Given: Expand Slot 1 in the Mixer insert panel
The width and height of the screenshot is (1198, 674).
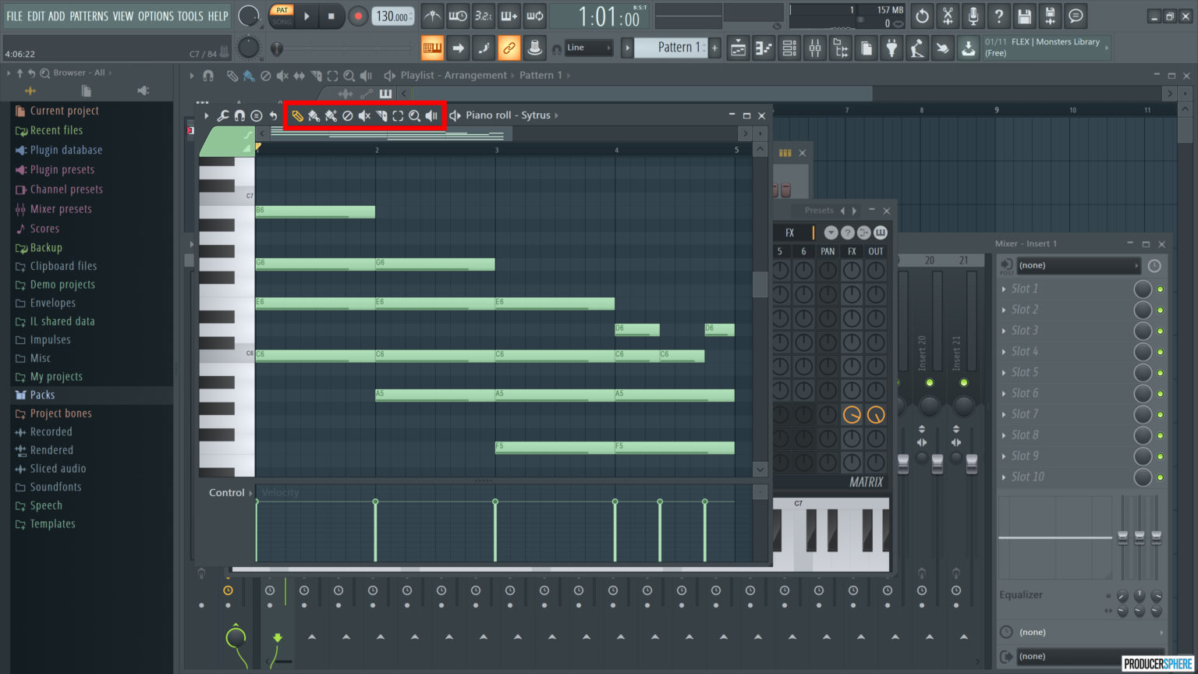Looking at the screenshot, I should (x=1005, y=289).
